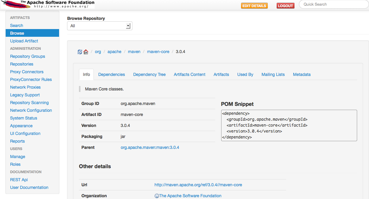Switch to the Info tab
The image size is (369, 199).
pos(86,74)
